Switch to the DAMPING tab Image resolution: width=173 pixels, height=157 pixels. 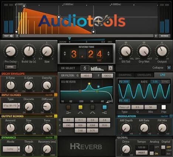[125, 75]
